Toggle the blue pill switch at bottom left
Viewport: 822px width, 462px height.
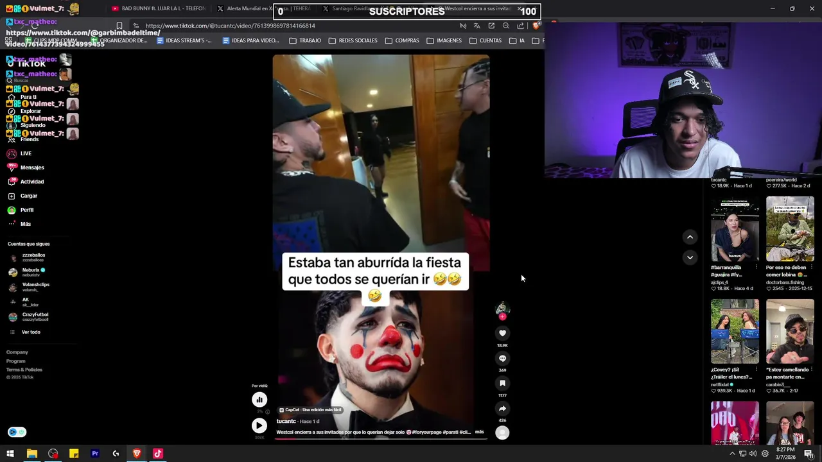[17, 432]
